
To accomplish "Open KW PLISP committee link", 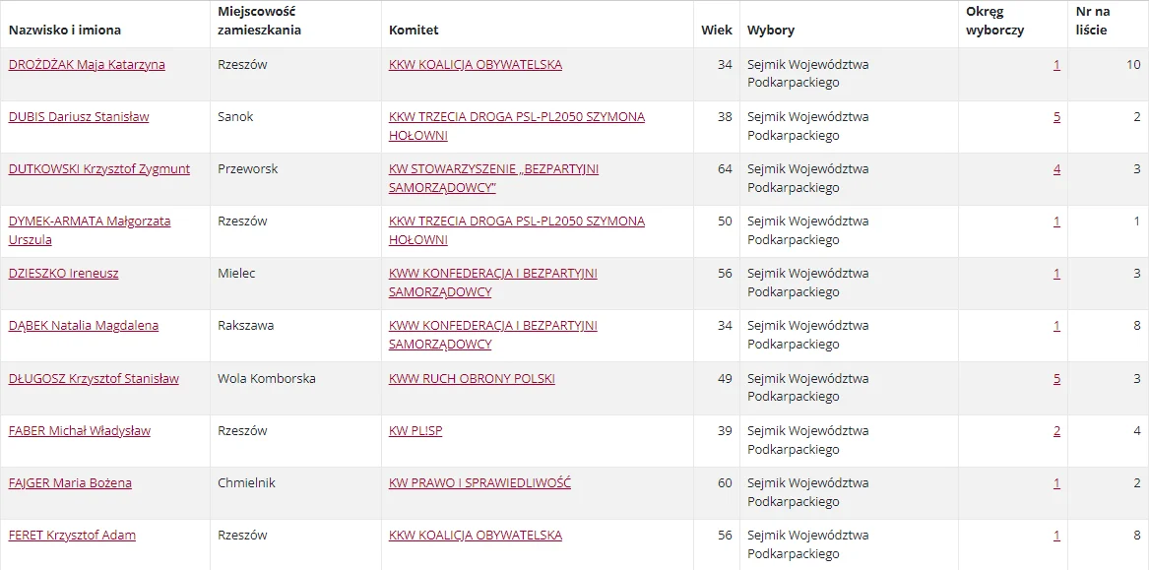I will (x=415, y=431).
